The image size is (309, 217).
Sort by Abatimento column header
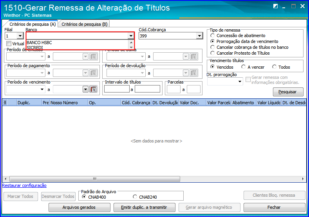[x=244, y=103]
